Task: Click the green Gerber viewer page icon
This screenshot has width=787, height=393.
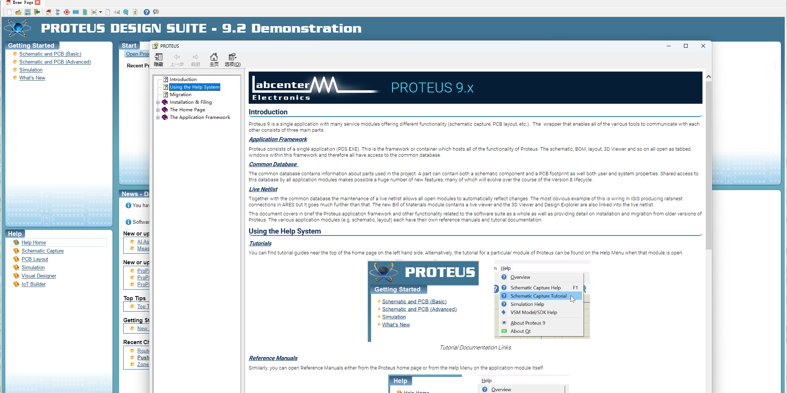Action: [85, 12]
